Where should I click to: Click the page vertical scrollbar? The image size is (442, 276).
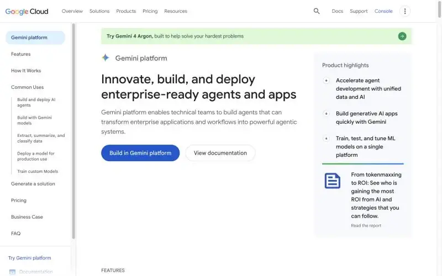point(439,9)
